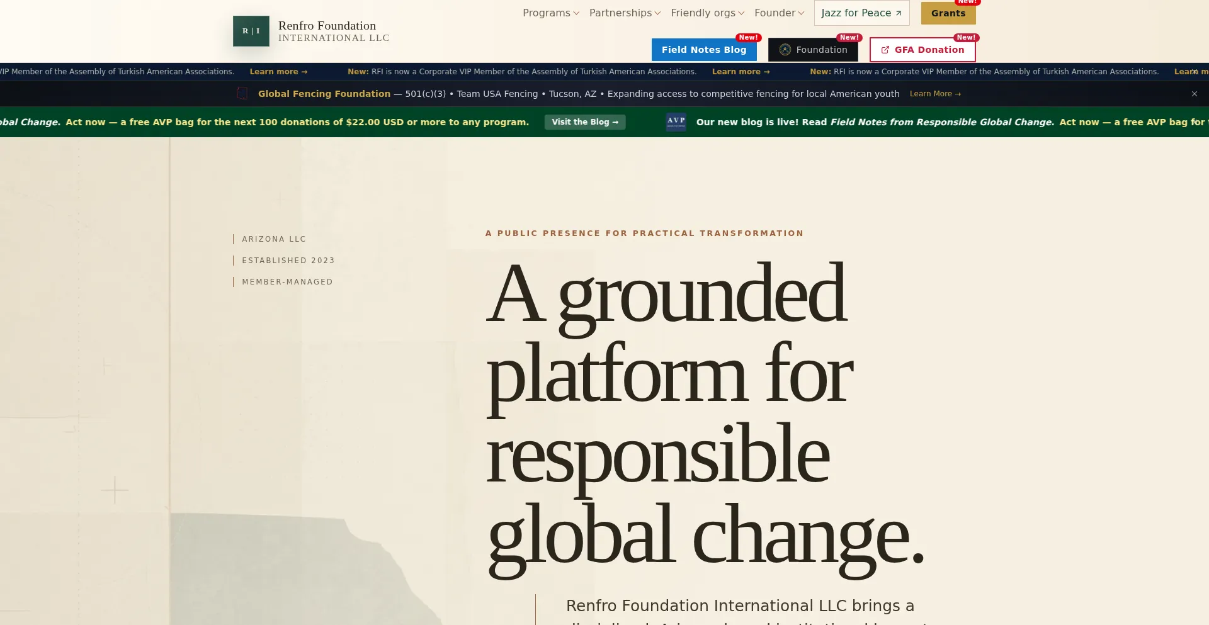The width and height of the screenshot is (1209, 625).
Task: Open the Partnerships dropdown menu
Action: pyautogui.click(x=625, y=13)
